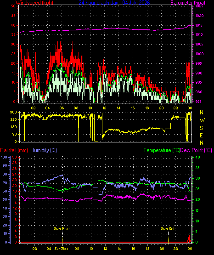Click the "Humidity (%)" legend label
This screenshot has width=214, height=255.
point(44,150)
